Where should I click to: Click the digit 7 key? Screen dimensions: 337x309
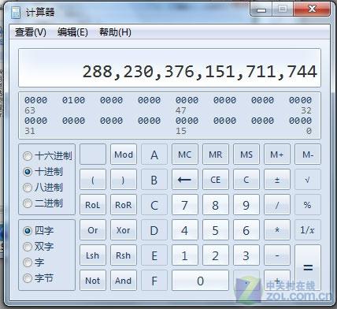pos(185,205)
